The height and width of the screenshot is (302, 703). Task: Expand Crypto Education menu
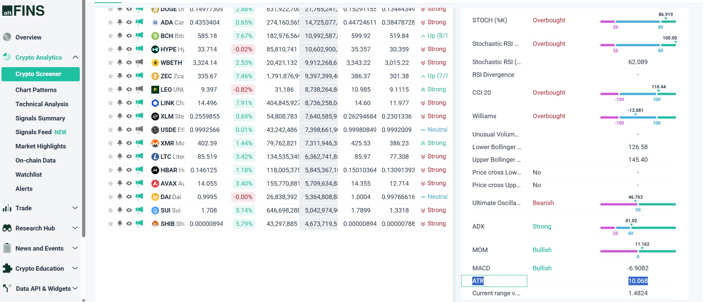coord(75,268)
